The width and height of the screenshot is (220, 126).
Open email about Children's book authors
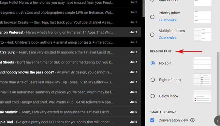click(71, 42)
